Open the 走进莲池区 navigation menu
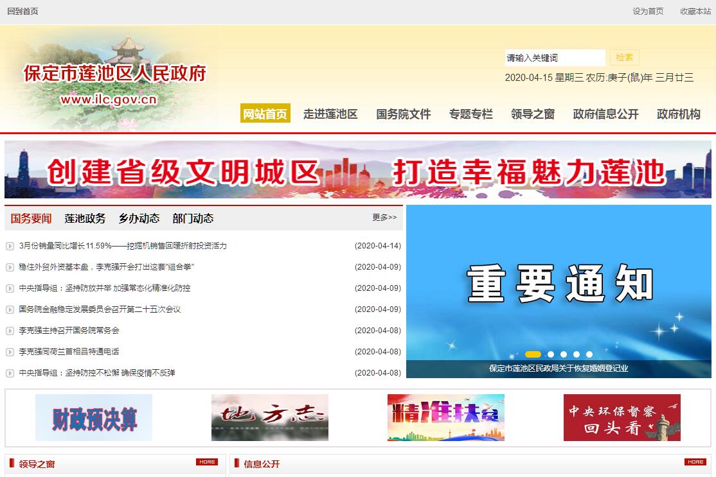The image size is (716, 477). coord(330,114)
